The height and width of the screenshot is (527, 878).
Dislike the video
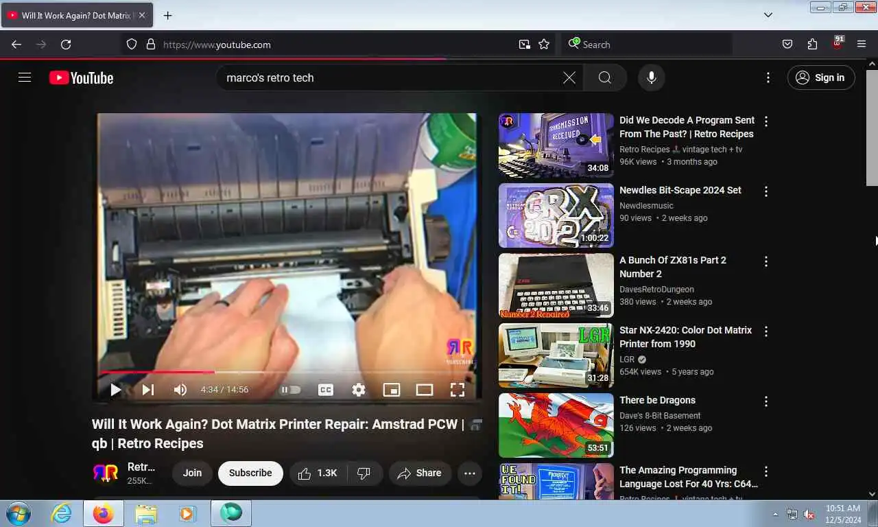point(365,473)
